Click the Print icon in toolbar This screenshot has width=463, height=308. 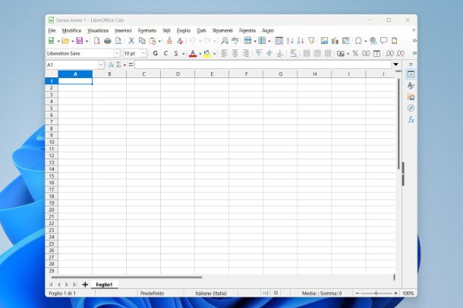point(107,41)
